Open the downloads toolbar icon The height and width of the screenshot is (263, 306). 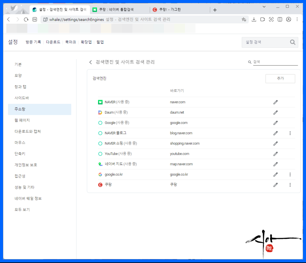coord(254,19)
